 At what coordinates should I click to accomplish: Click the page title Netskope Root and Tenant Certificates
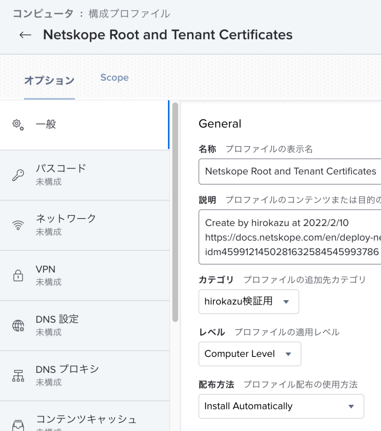pyautogui.click(x=168, y=35)
